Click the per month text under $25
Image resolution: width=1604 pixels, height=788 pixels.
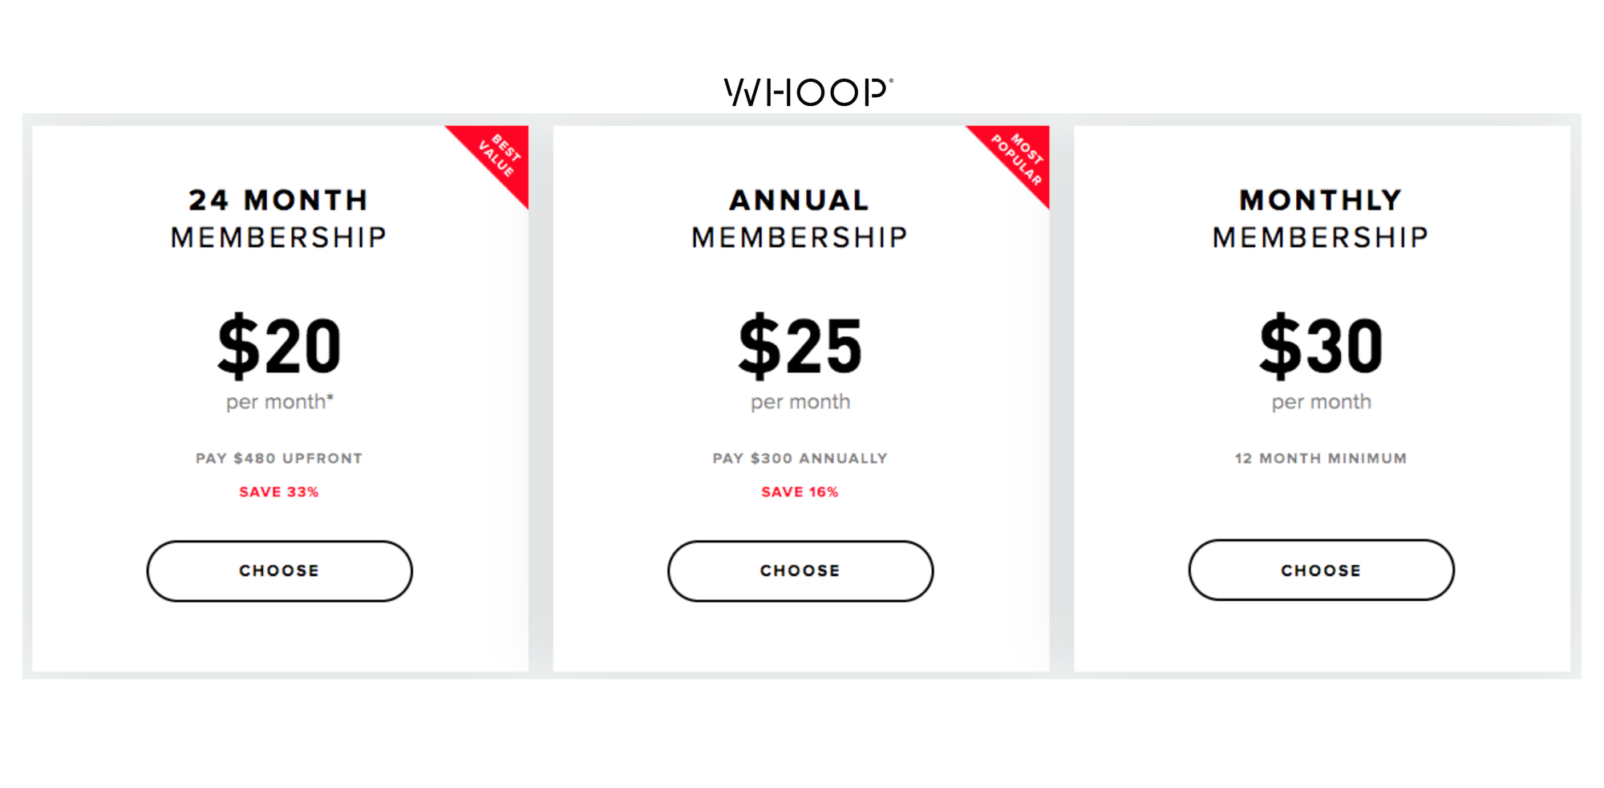800,401
